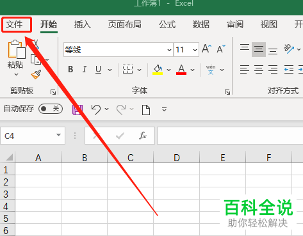
Task: Expand the phonetic guide options arrow
Action: coord(222,70)
